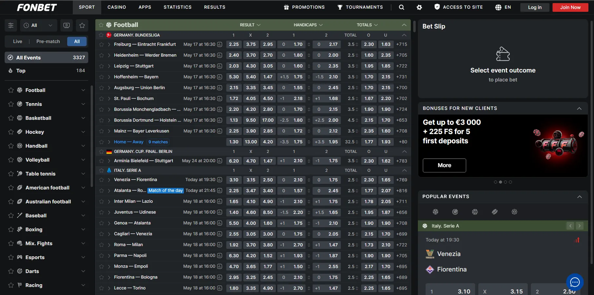Select the tennis icon in Popular Events

click(455, 212)
